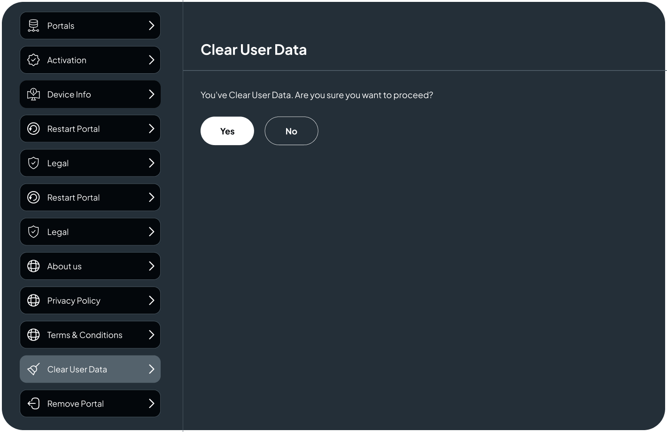Expand the Activation chevron arrow
Viewport: 667px width, 432px height.
point(151,60)
